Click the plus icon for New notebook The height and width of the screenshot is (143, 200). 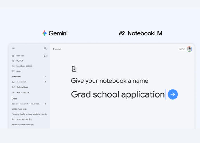[x=13, y=92]
